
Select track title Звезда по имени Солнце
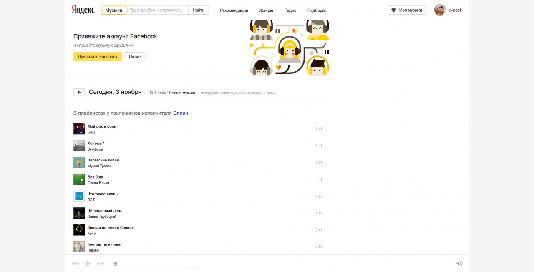pyautogui.click(x=111, y=227)
